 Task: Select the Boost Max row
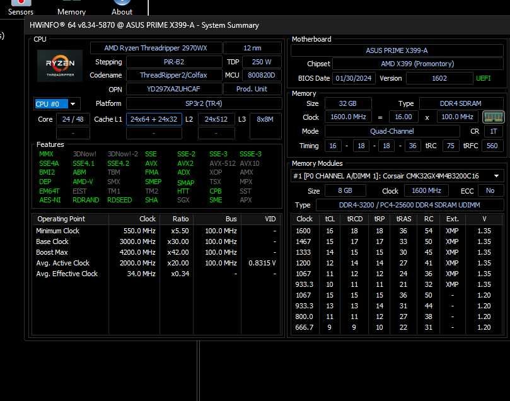pyautogui.click(x=156, y=252)
